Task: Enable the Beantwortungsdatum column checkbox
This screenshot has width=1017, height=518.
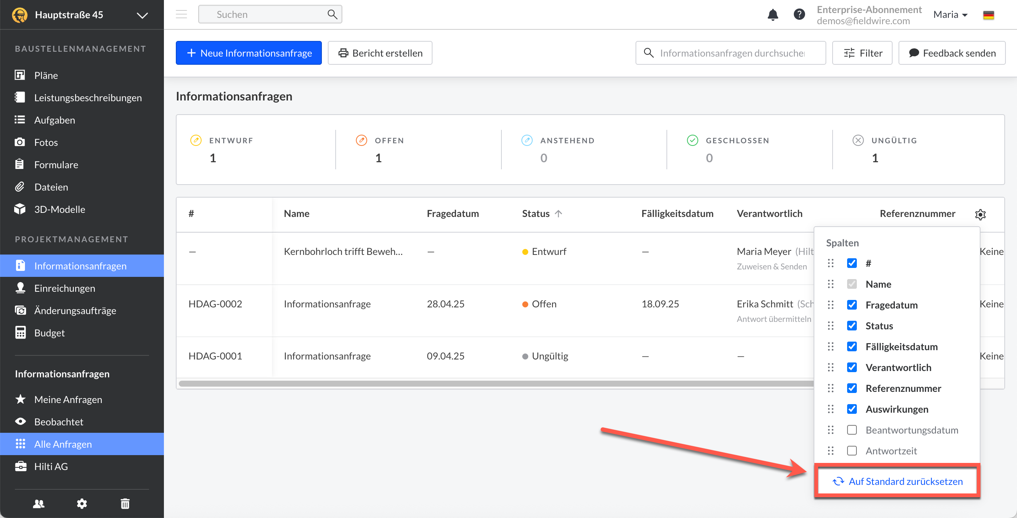Action: (852, 430)
